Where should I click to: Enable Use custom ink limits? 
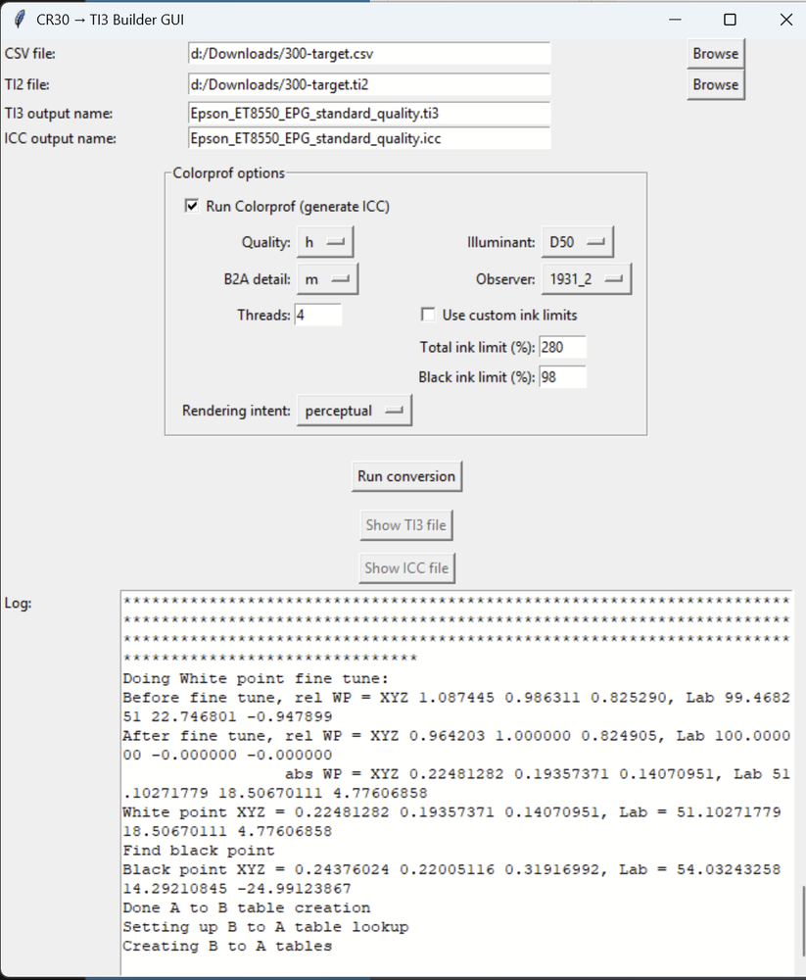click(x=428, y=315)
